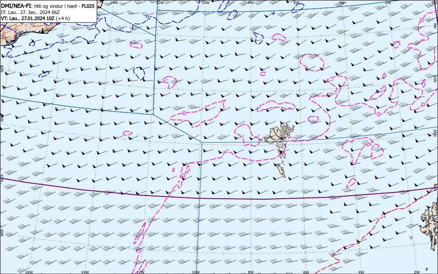
Task: Click the 4W longitude label on the top edge
Action: click(x=342, y=3)
